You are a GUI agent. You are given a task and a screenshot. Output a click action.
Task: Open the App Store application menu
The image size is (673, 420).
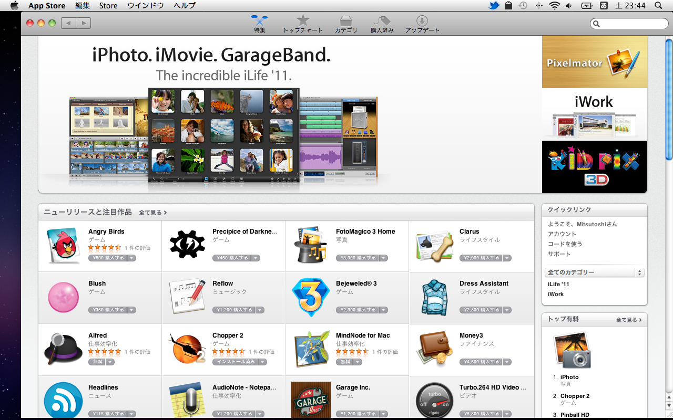click(x=47, y=6)
